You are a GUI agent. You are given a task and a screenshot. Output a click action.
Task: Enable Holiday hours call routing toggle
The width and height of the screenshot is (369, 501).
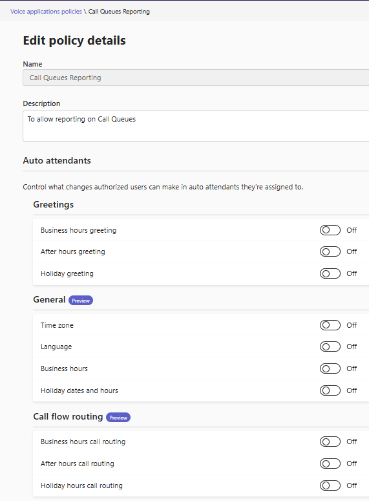coord(330,485)
